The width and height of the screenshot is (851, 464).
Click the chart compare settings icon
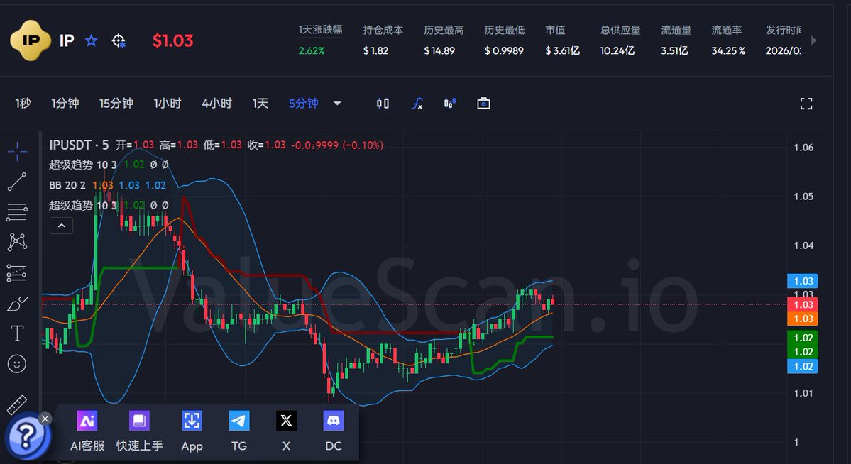point(450,103)
